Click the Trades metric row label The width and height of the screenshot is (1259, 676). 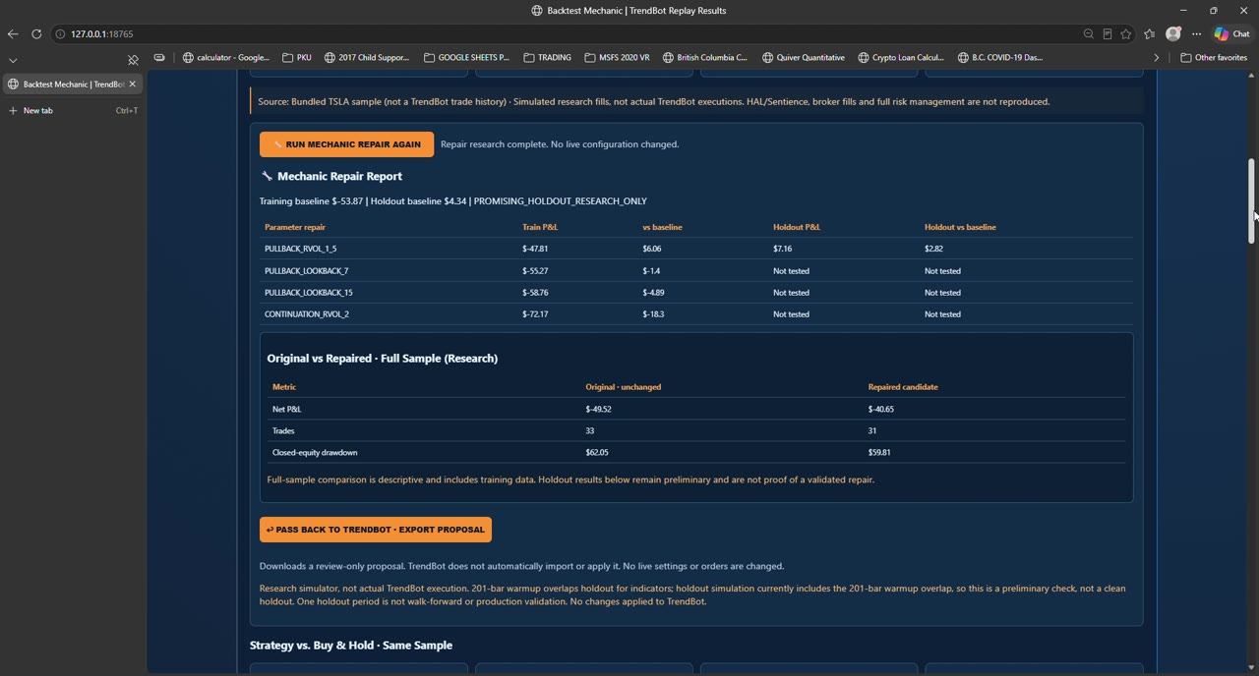click(x=283, y=430)
